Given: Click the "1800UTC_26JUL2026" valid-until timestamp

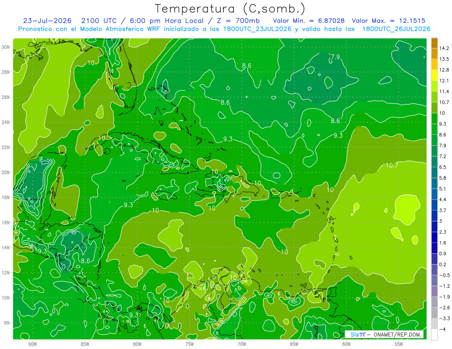Looking at the screenshot, I should click(x=396, y=29).
